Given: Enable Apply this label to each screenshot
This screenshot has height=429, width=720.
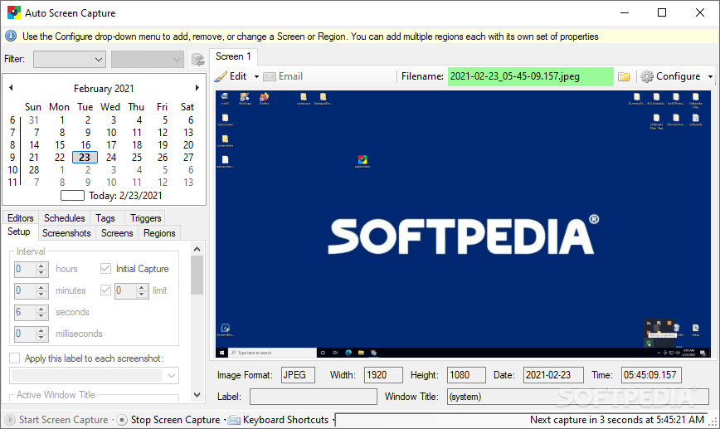Looking at the screenshot, I should tap(15, 358).
